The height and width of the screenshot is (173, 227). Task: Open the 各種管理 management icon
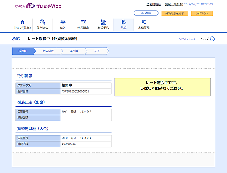144,22
